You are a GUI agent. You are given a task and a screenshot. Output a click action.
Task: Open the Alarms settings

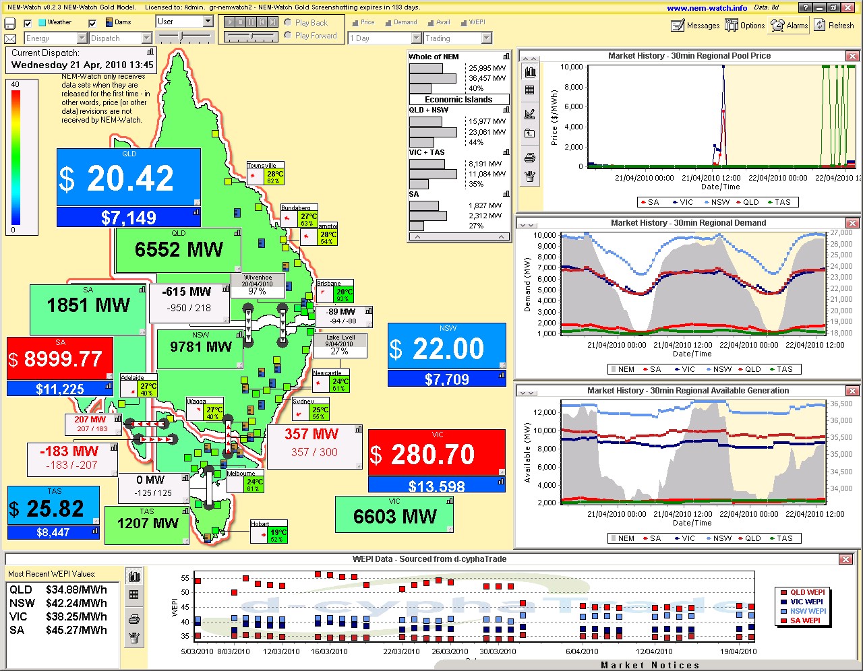click(x=790, y=26)
